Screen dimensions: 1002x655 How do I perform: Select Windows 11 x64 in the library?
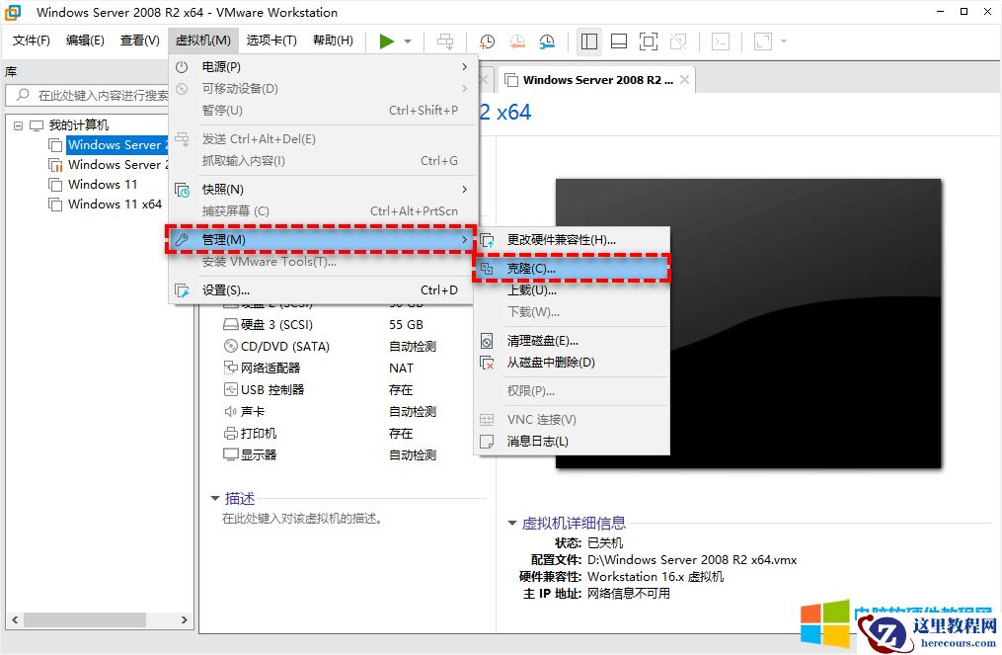[116, 205]
